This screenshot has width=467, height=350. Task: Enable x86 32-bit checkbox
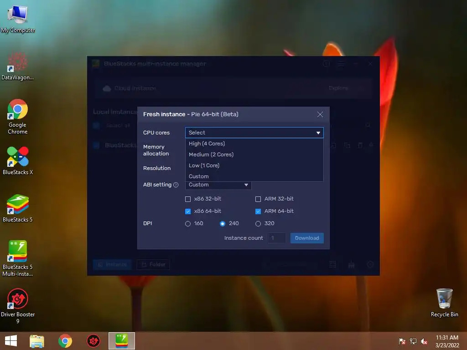(188, 199)
